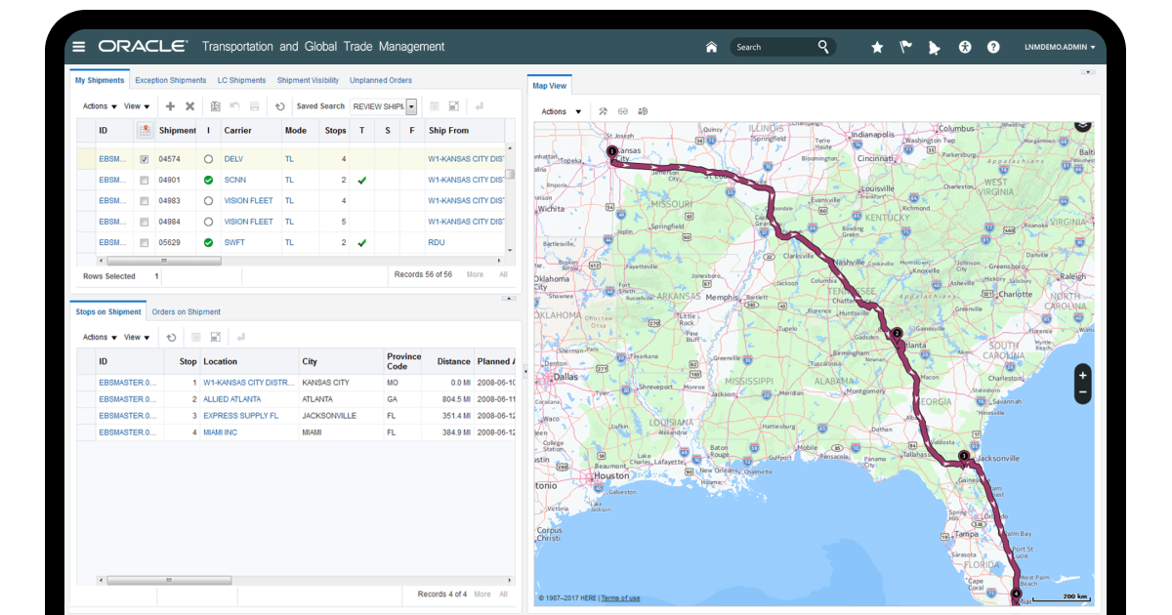Click the undo icon in My Shipments toolbar
Screen dimensions: 1172x615
click(235, 106)
